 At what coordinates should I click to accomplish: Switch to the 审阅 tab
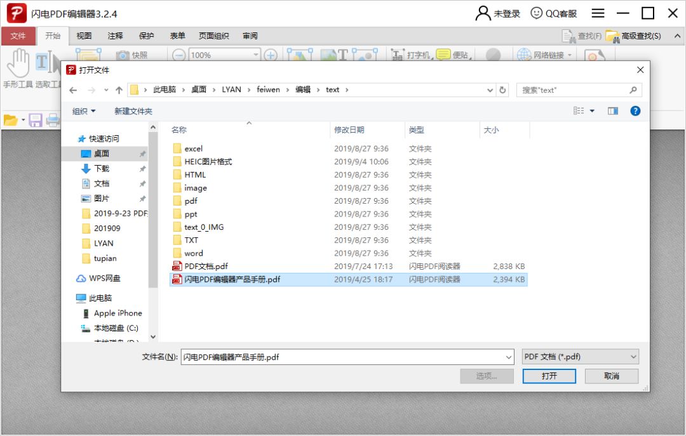[x=250, y=36]
